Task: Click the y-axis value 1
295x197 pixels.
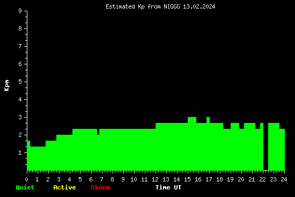Action: tap(20, 152)
